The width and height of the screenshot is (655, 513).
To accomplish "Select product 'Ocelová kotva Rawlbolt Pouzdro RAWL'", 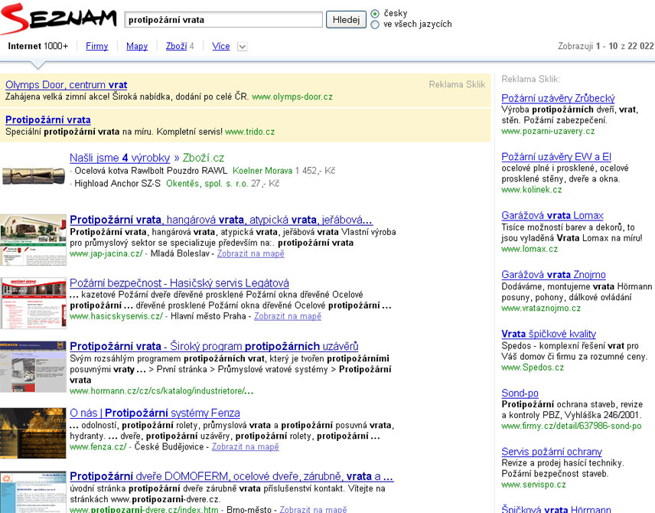I will click(151, 171).
